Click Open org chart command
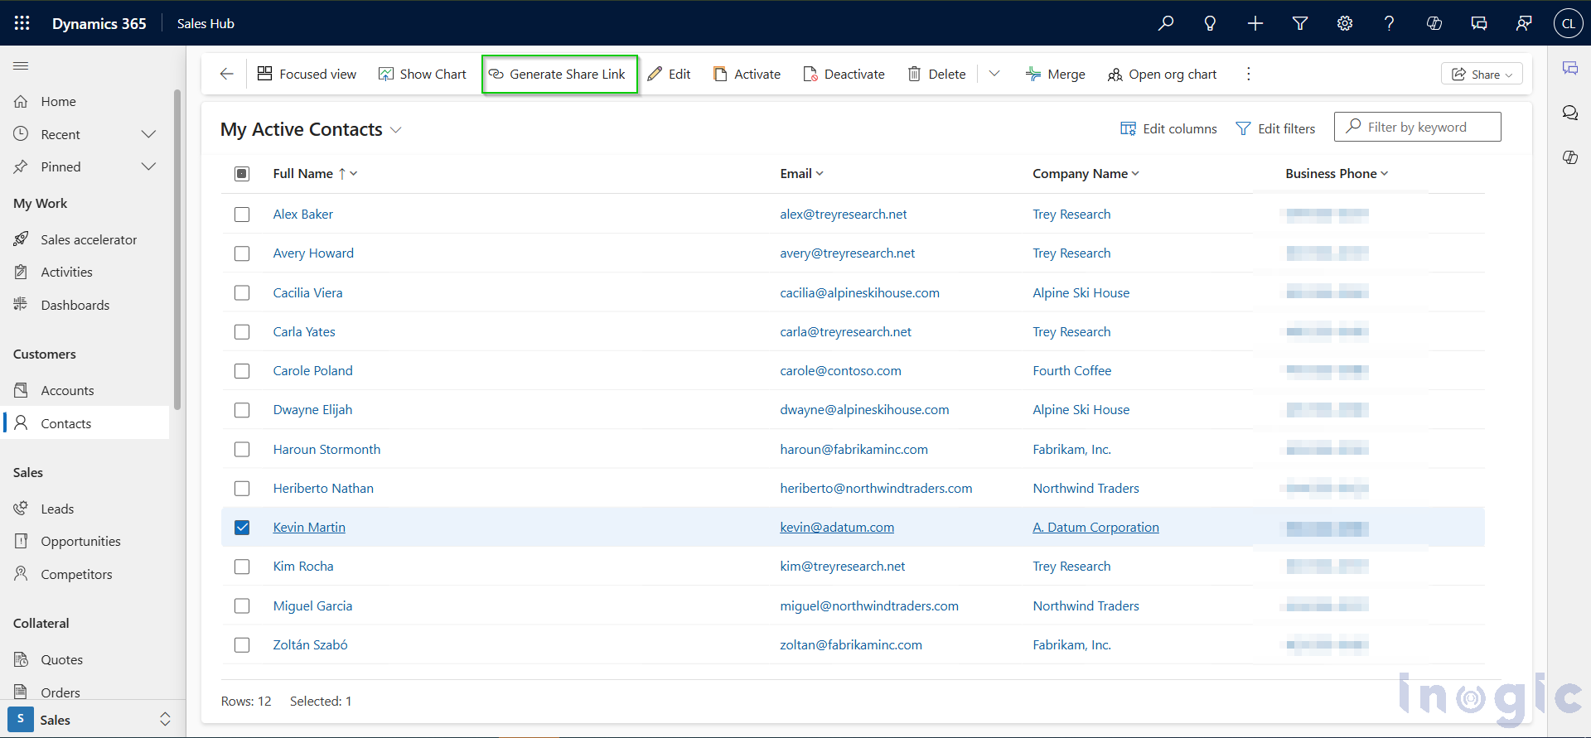Image resolution: width=1591 pixels, height=738 pixels. (1163, 74)
